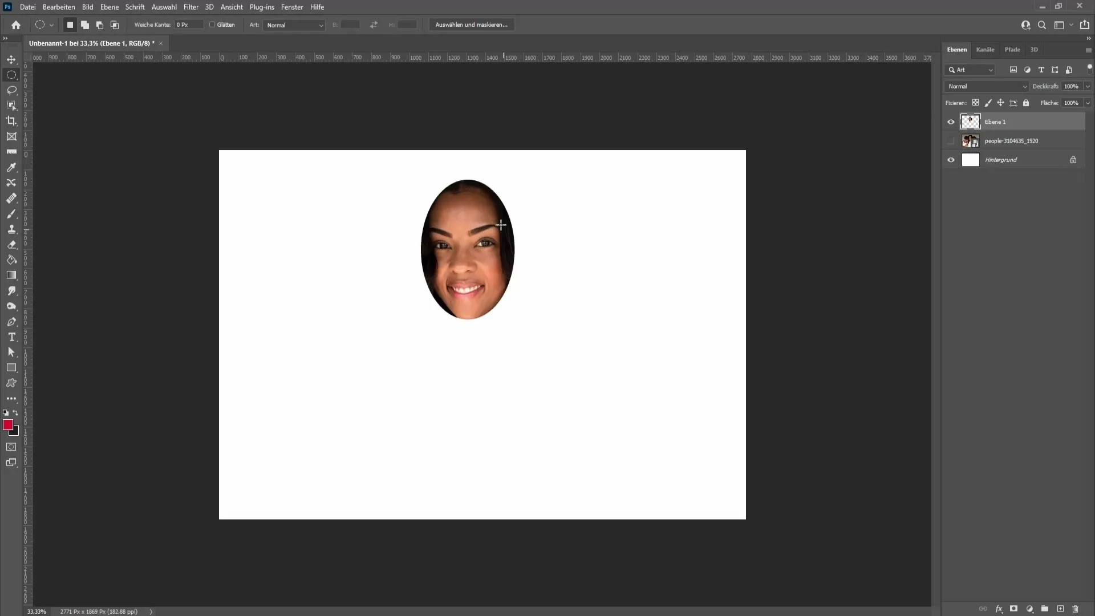Screen dimensions: 1095x616
Task: Open the Search icon in top right
Action: coord(1042,25)
